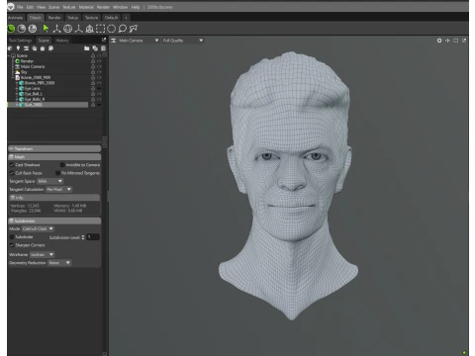
Task: Toggle visibility eye for Eye Lens row
Action: [99, 88]
